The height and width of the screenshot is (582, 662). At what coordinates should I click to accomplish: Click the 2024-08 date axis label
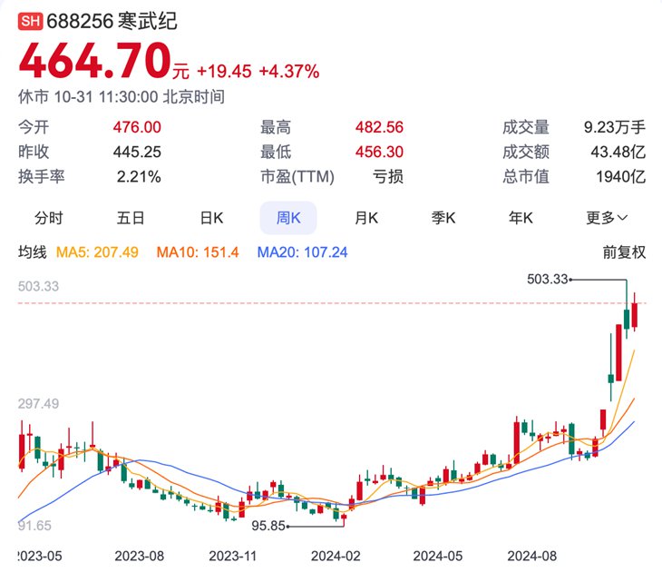tap(532, 556)
